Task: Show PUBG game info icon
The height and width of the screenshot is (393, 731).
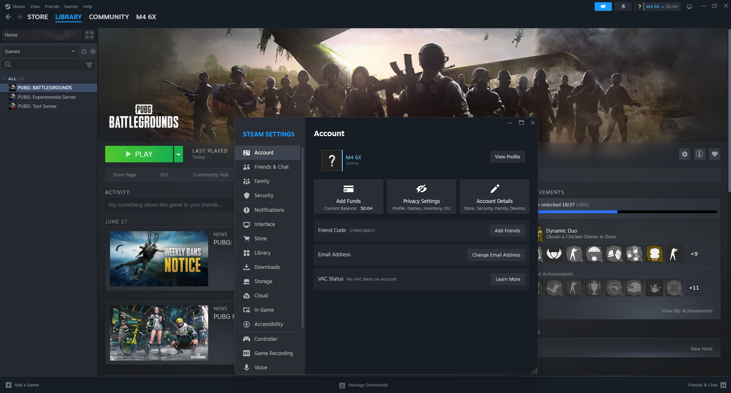Action: 699,154
